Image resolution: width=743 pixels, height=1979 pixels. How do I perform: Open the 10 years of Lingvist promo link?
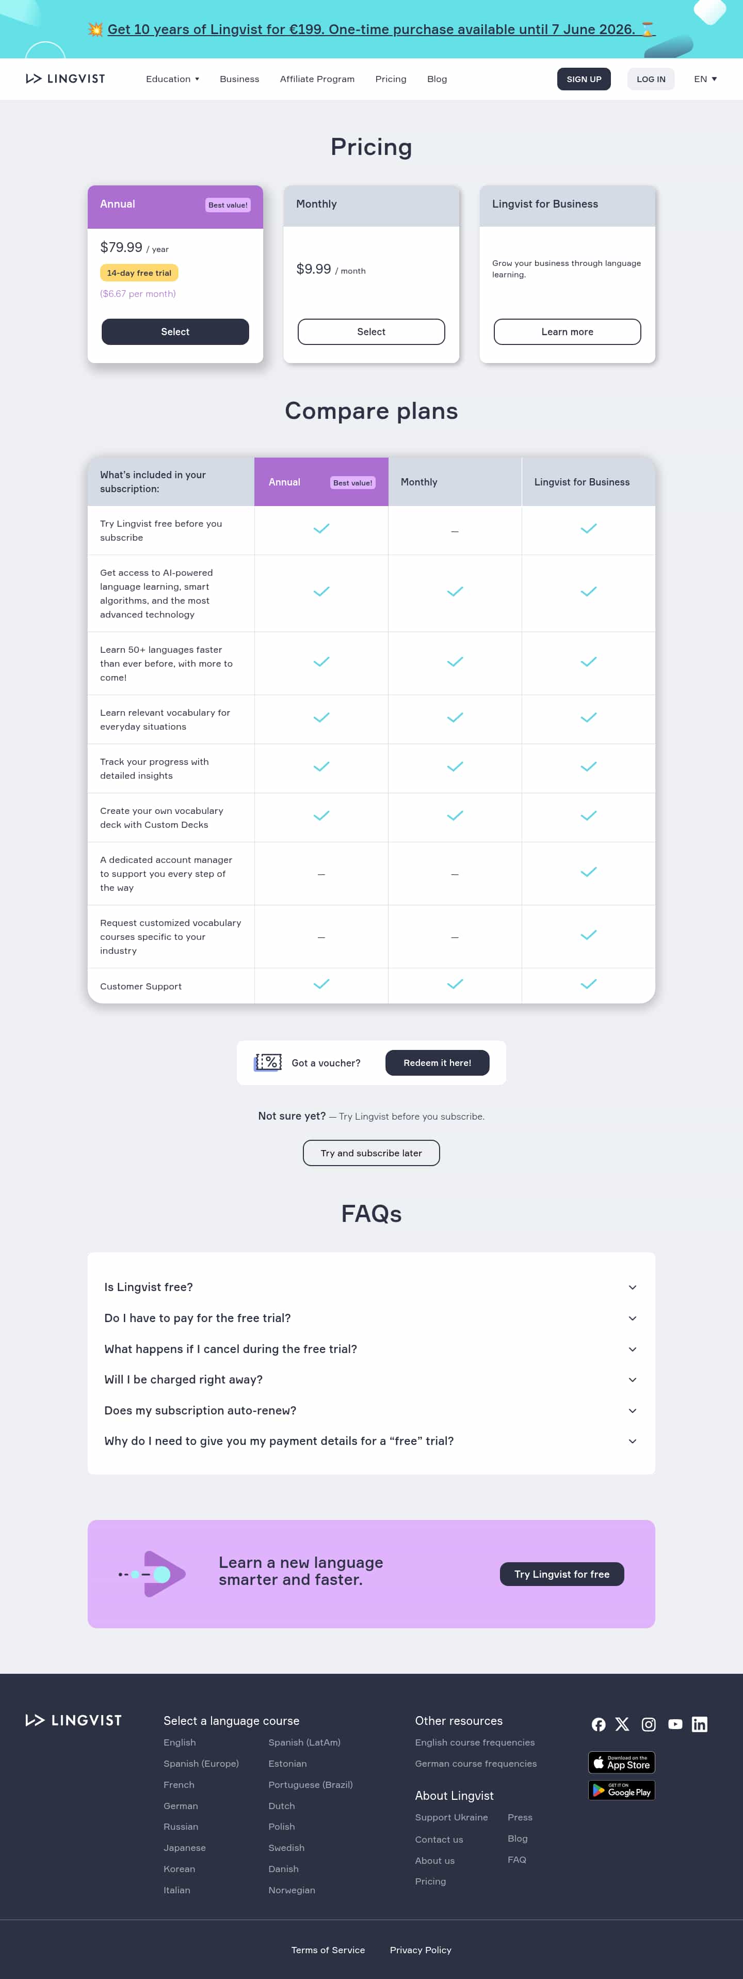point(372,29)
